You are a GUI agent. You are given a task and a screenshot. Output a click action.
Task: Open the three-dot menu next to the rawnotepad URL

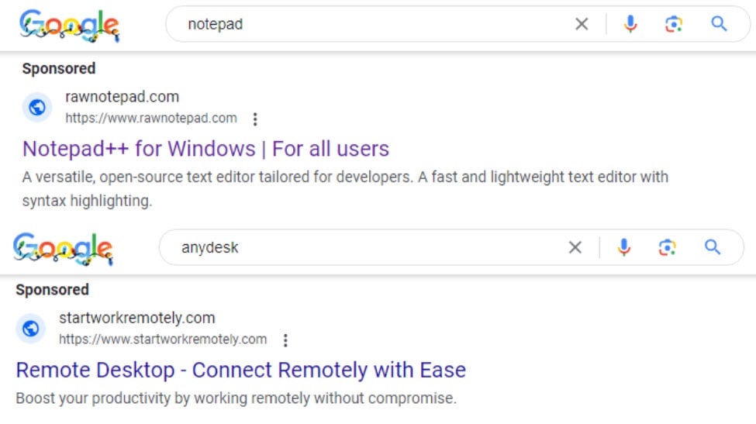coord(255,119)
